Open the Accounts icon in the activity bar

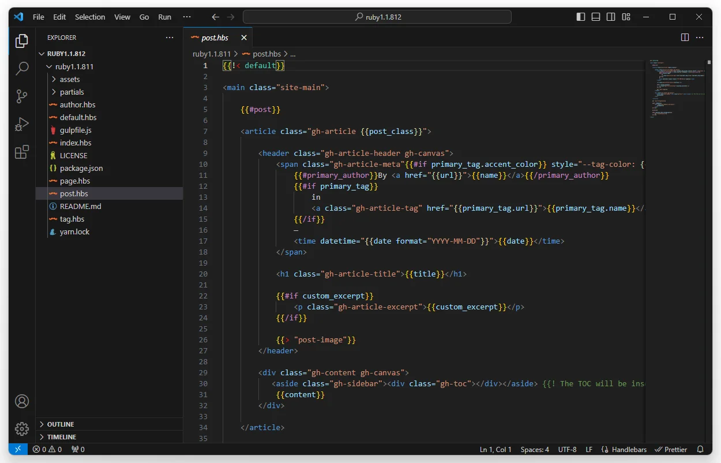pyautogui.click(x=22, y=401)
